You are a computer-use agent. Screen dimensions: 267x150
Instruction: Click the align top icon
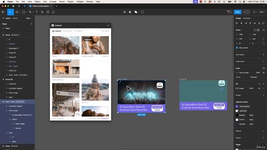tap(250, 23)
